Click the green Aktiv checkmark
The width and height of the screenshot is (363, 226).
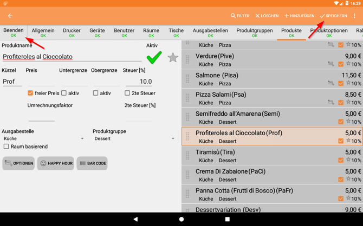[154, 57]
